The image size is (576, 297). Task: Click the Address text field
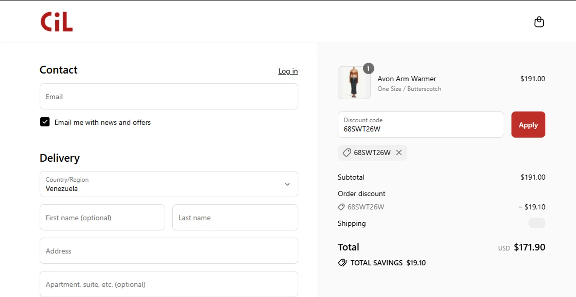[169, 251]
